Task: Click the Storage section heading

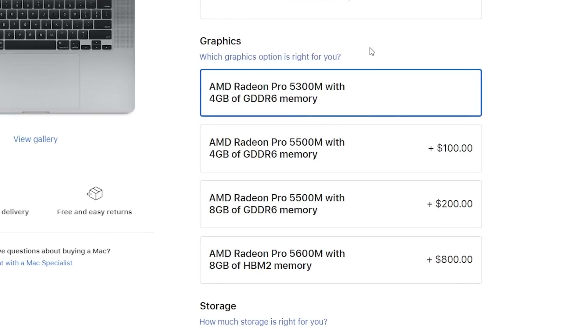Action: click(x=218, y=306)
